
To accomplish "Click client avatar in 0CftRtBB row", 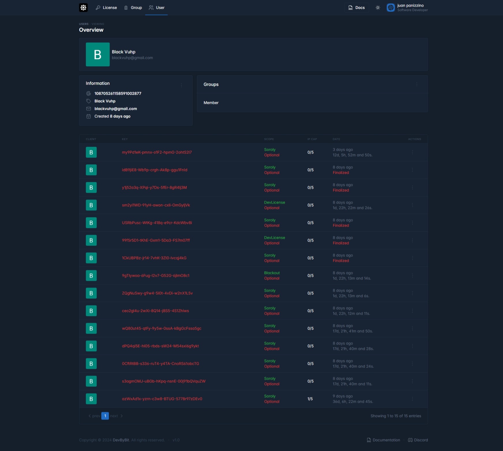I will click(91, 364).
